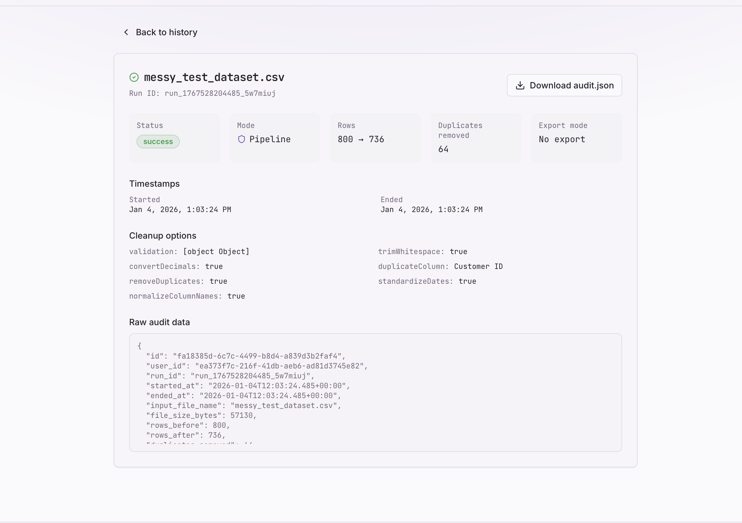The height and width of the screenshot is (523, 742).
Task: Click the Export mode No export card
Action: [x=576, y=138]
